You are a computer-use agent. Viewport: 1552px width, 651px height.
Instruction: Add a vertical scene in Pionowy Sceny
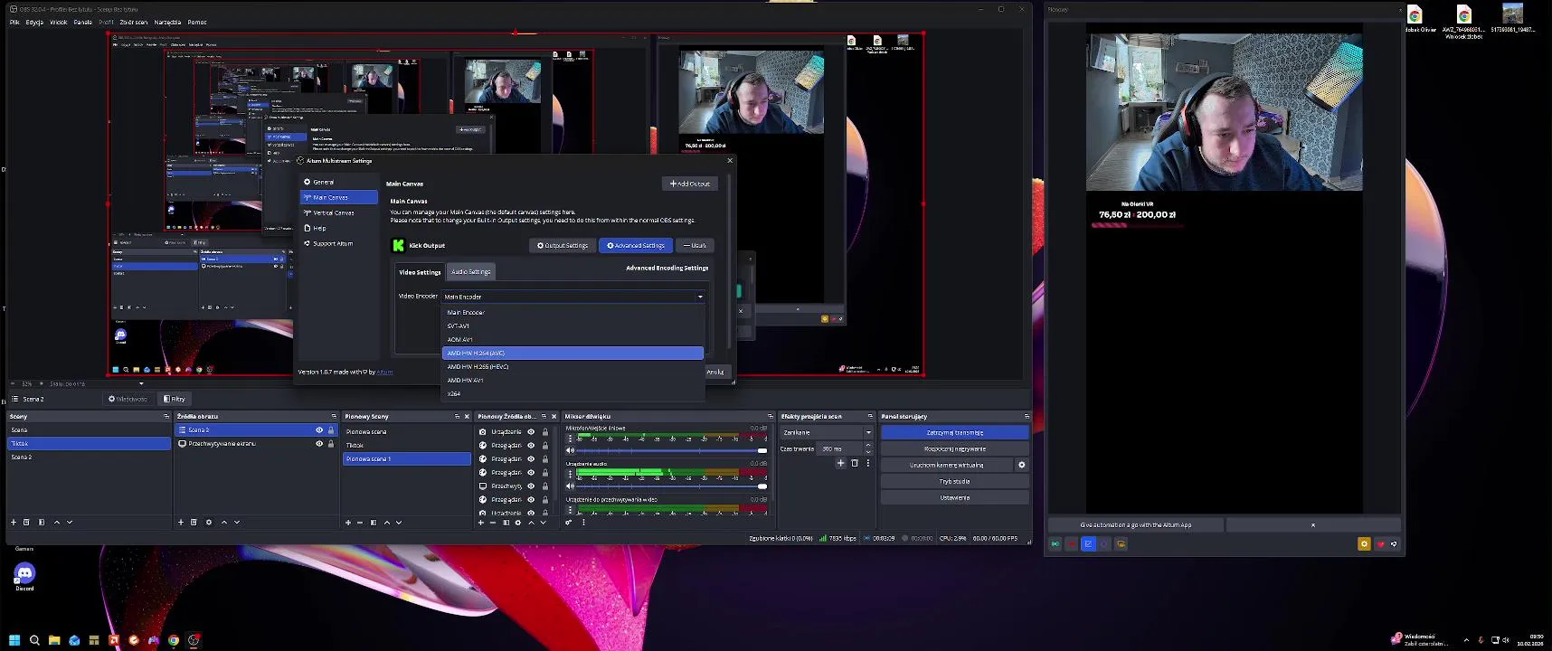[348, 522]
